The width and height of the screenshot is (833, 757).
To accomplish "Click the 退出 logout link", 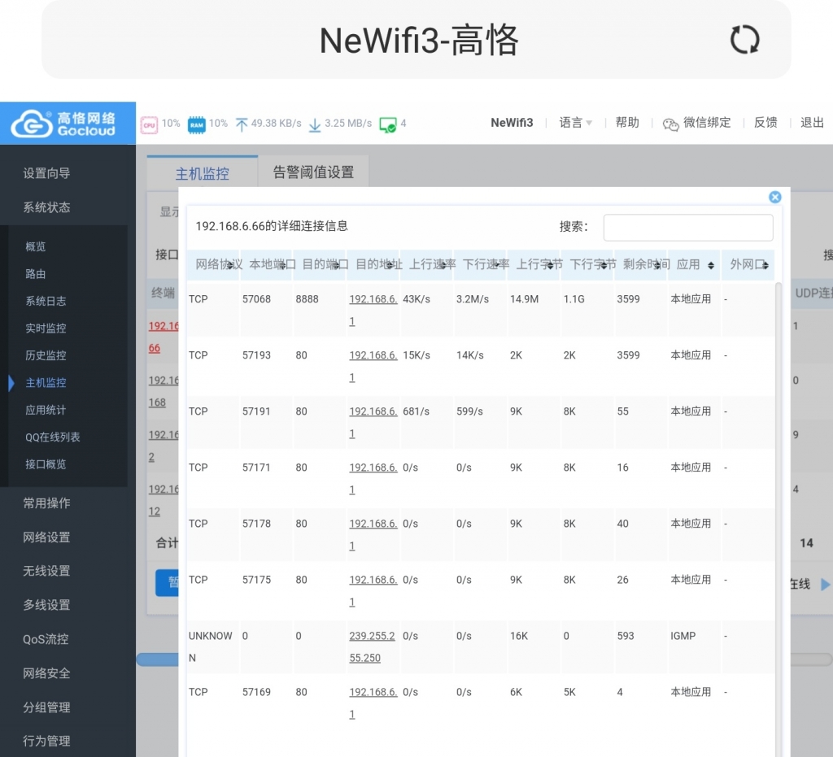I will [812, 123].
